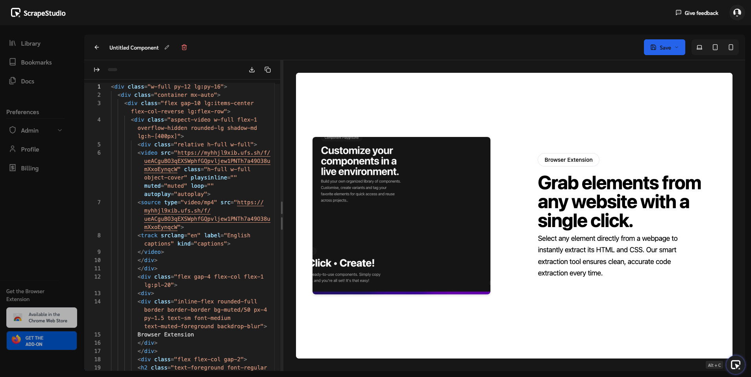Click the video src URL on line 6

coord(207,161)
